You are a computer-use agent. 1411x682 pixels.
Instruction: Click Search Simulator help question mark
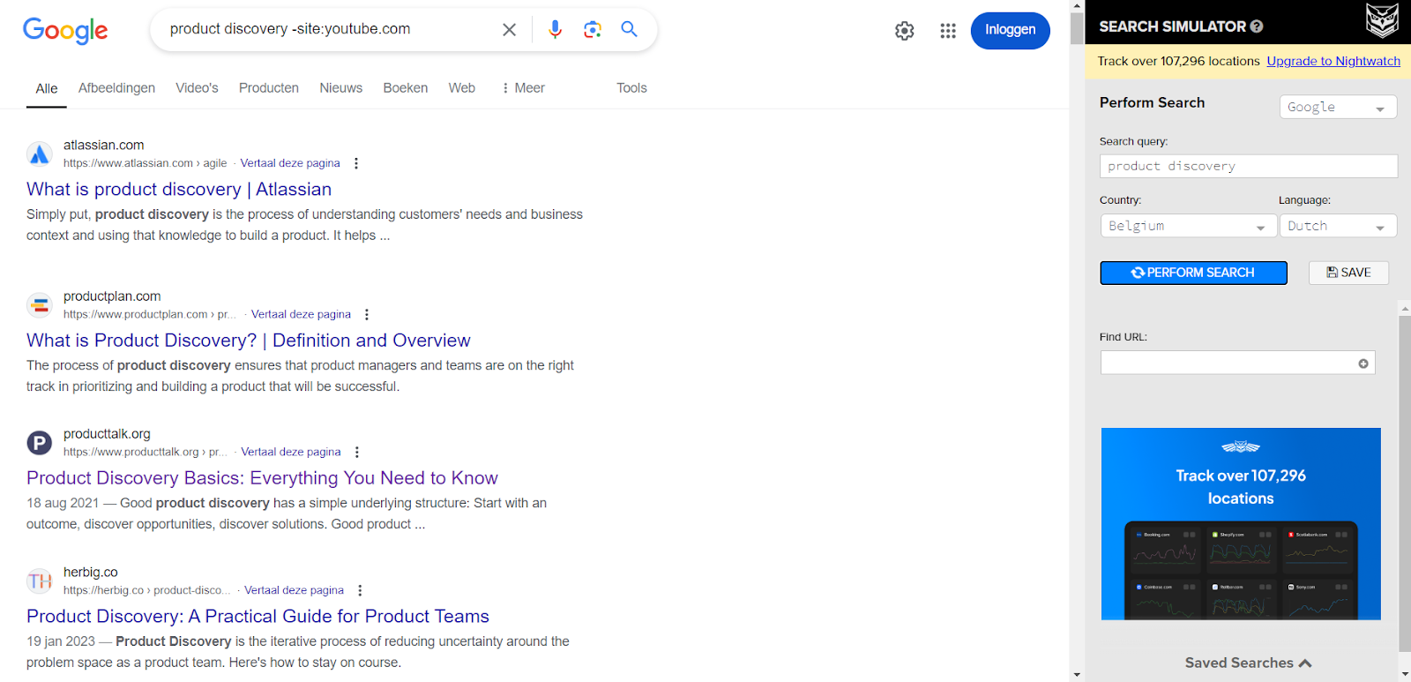1257,26
